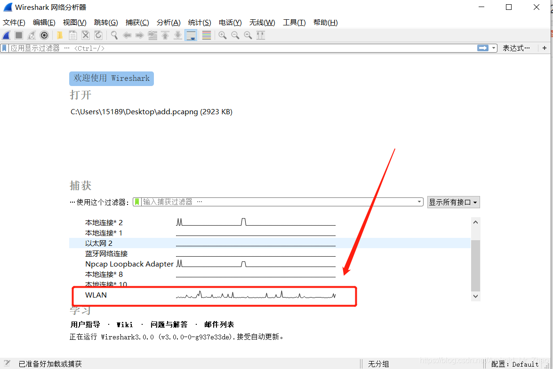The width and height of the screenshot is (553, 369).
Task: Select the WLAN interface
Action: [270, 295]
